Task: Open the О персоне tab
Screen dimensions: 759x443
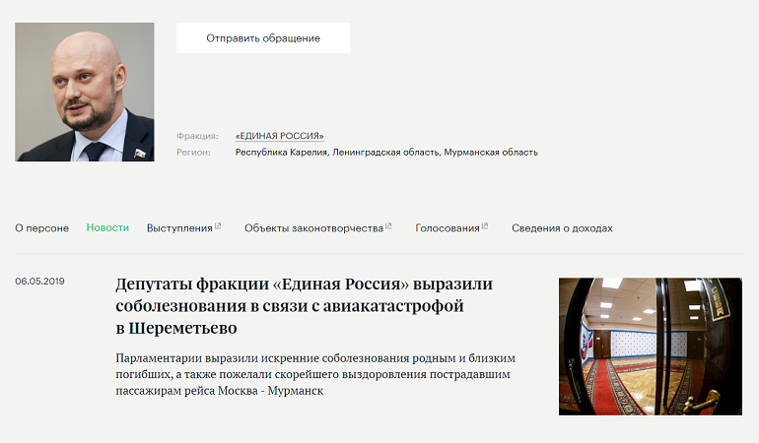Action: 41,228
